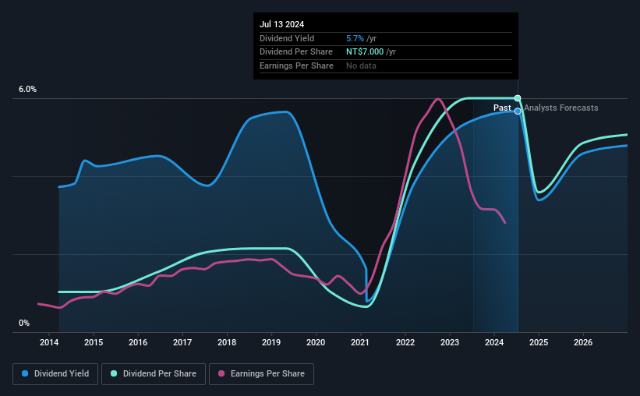640x396 pixels.
Task: Click the Past label on chart
Action: click(x=502, y=108)
